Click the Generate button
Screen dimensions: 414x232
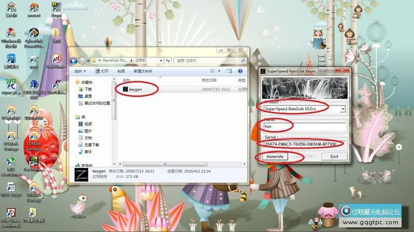coord(275,157)
